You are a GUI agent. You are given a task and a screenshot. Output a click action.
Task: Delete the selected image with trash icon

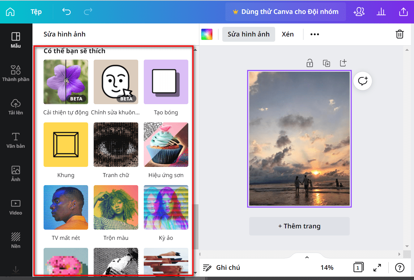point(400,34)
